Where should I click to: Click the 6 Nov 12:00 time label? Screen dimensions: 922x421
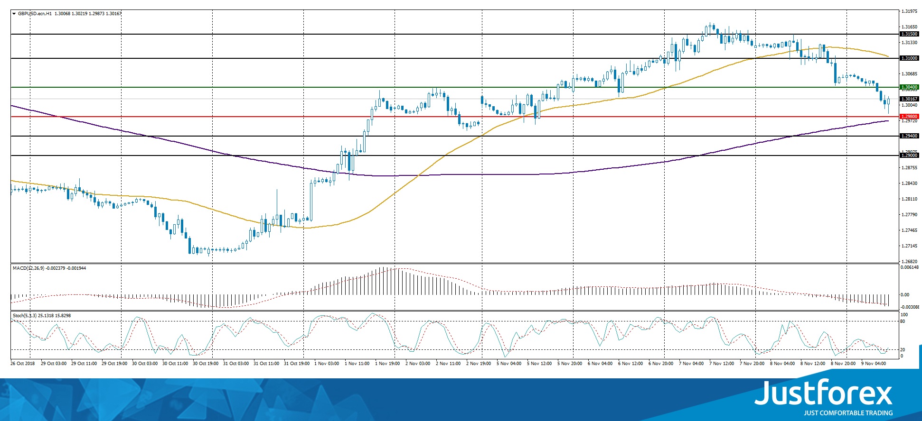pyautogui.click(x=630, y=364)
